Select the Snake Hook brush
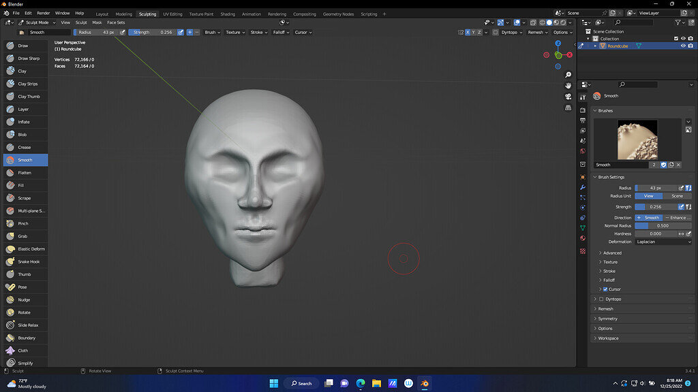 tap(25, 261)
